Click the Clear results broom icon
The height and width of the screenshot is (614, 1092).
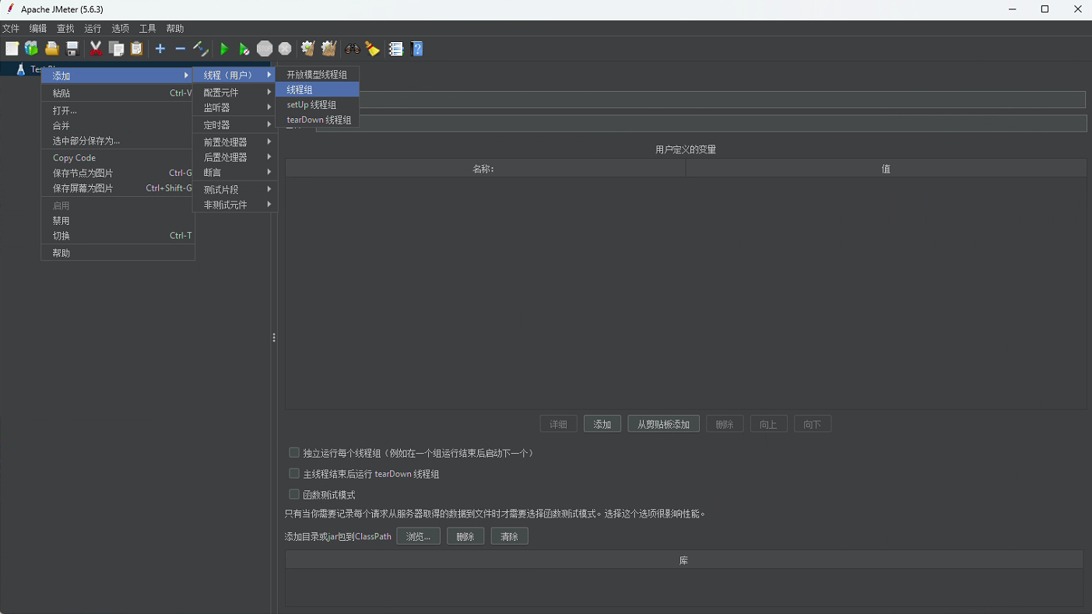(x=372, y=48)
